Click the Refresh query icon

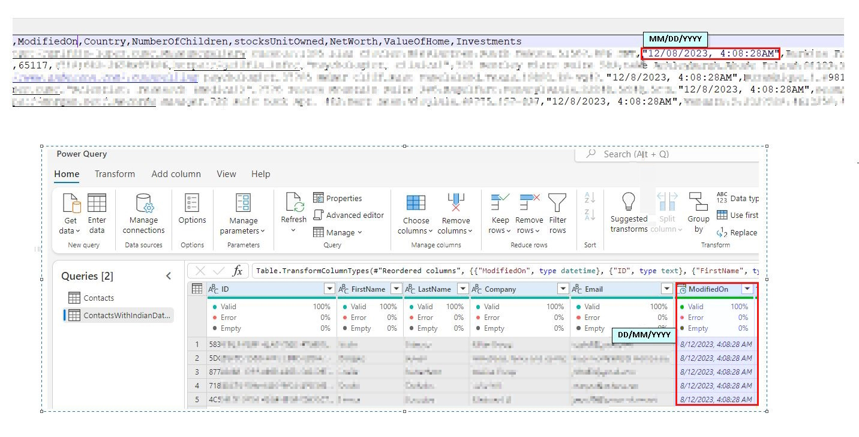click(x=294, y=204)
